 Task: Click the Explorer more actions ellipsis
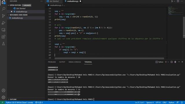[x=41, y=1]
